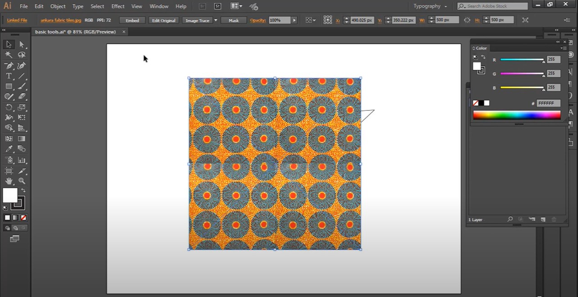Viewport: 578px width, 297px height.
Task: Switch to the basic tools.ai document tab
Action: click(75, 32)
